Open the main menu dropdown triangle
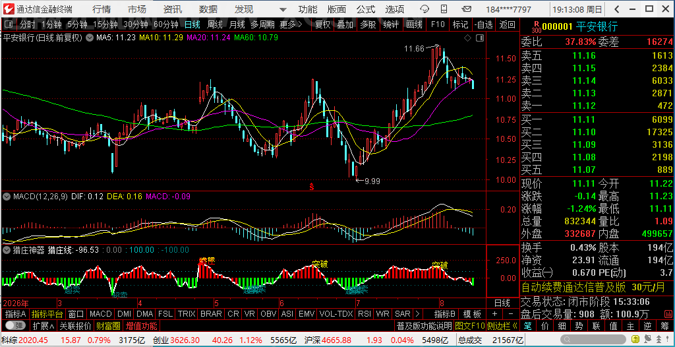The image size is (675, 347). coord(282,9)
